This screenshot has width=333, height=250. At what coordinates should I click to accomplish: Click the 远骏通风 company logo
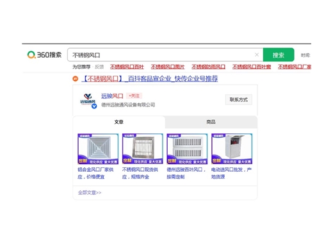click(88, 100)
